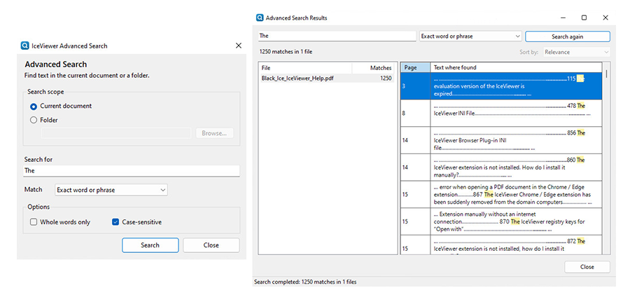The image size is (630, 295).
Task: Click Close in the Results window
Action: [587, 267]
